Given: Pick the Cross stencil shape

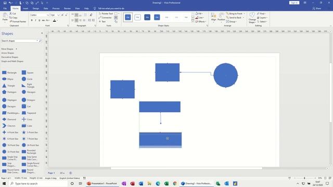Looking at the screenshot, I should coord(27,119).
